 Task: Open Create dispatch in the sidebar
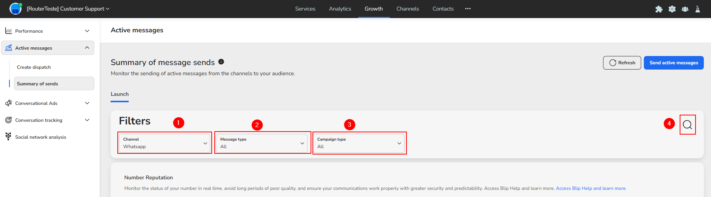point(34,67)
